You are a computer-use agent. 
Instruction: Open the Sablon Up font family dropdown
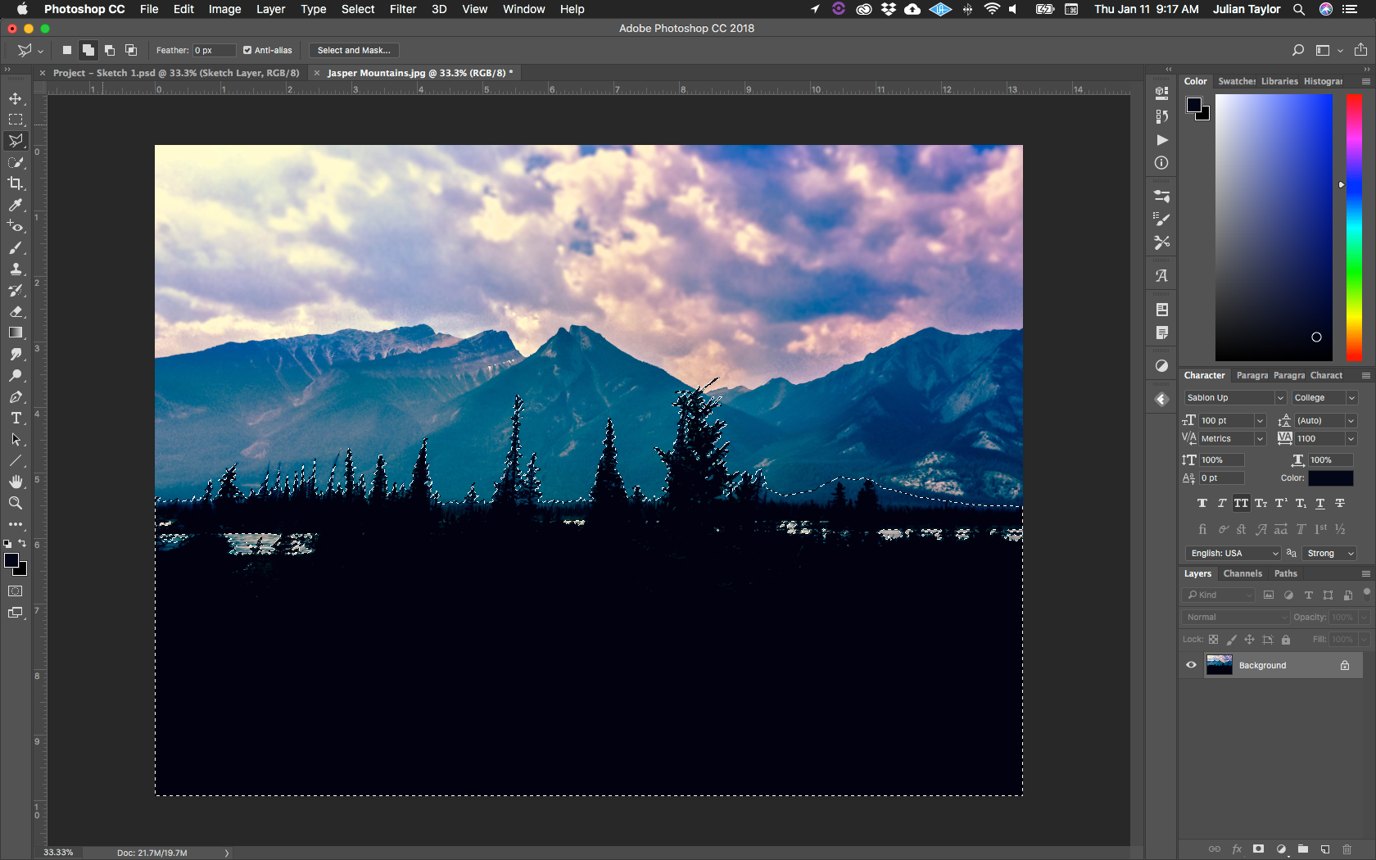tap(1281, 398)
